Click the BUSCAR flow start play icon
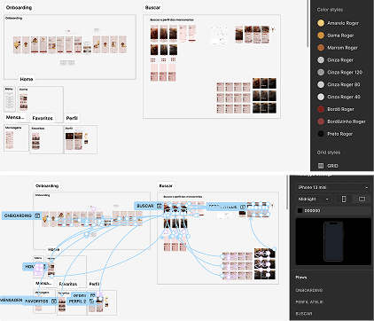Image resolution: width=374 pixels, height=321 pixels. click(159, 206)
